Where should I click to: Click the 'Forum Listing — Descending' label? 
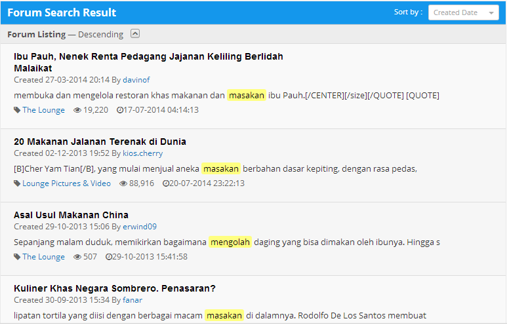tap(66, 34)
